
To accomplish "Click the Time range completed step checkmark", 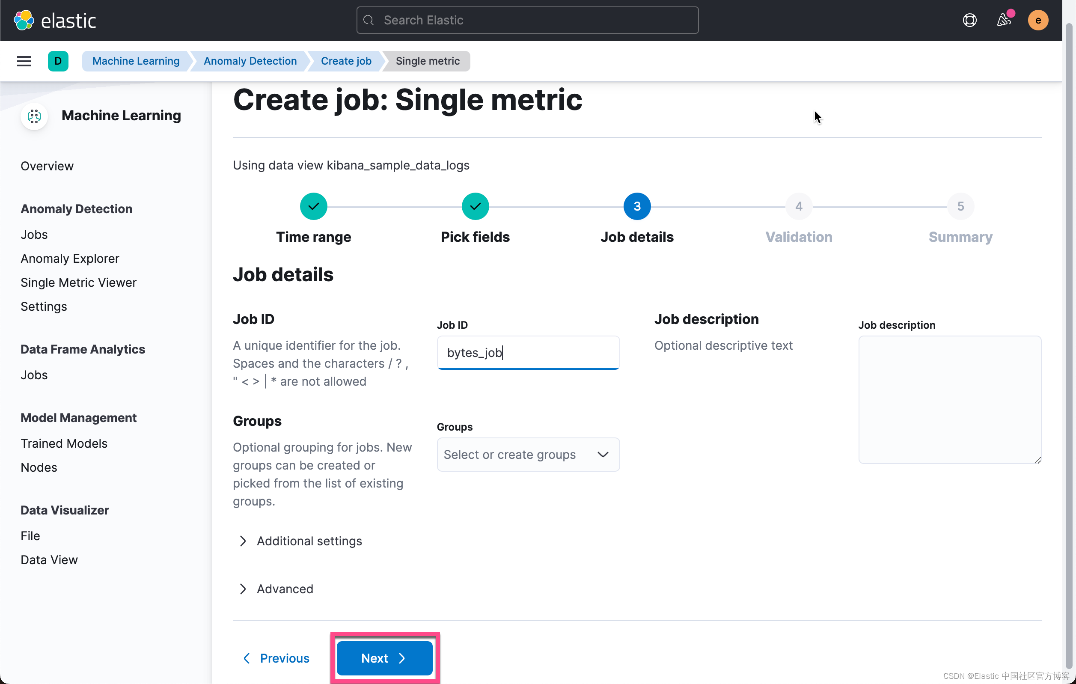I will coord(313,206).
